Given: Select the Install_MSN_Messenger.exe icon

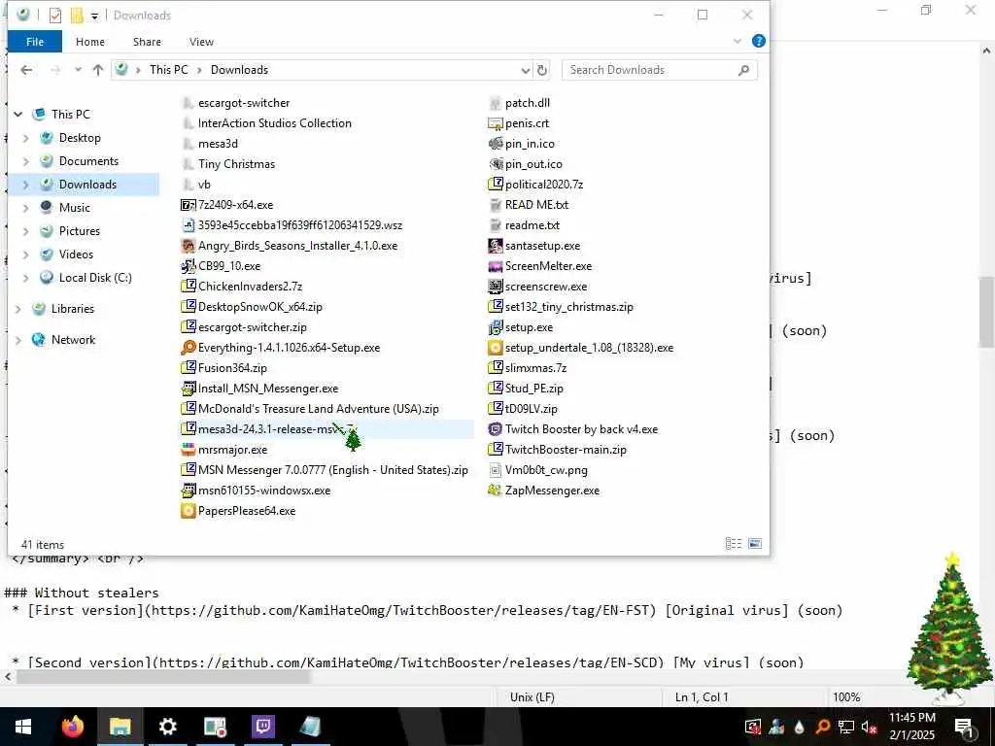Looking at the screenshot, I should point(188,389).
